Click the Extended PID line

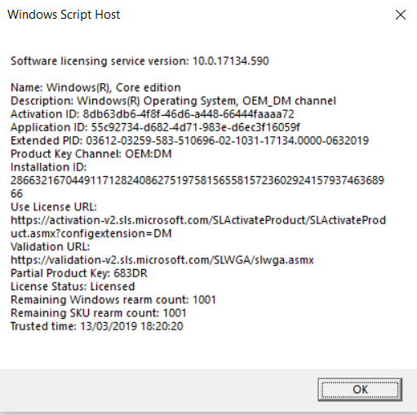coord(189,140)
